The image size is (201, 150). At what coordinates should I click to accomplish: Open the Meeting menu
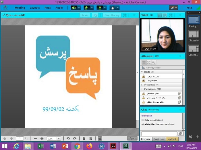coord(20,8)
